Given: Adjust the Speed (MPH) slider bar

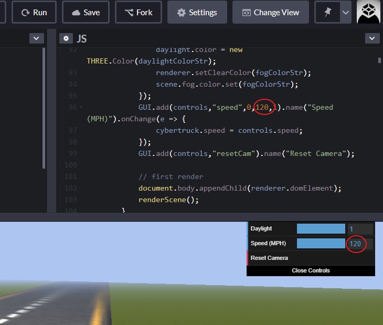Looking at the screenshot, I should point(321,244).
